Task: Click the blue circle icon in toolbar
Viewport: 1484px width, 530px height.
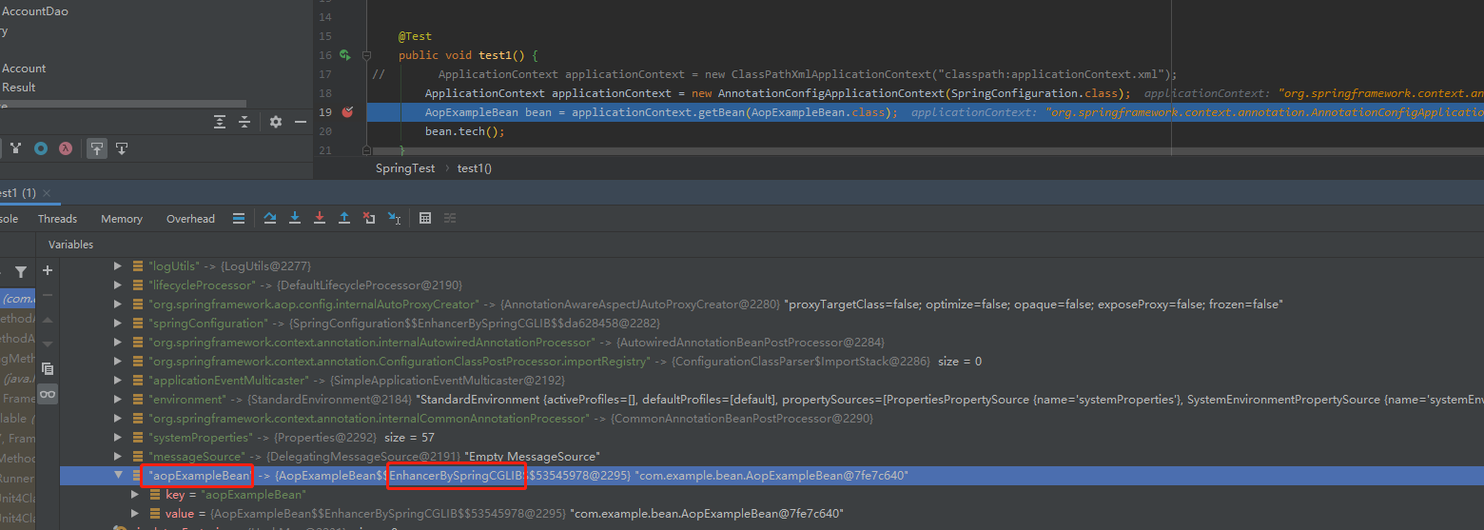Action: (41, 148)
